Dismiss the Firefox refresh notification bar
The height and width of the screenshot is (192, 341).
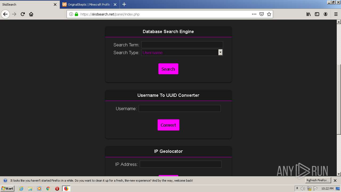pos(335,181)
